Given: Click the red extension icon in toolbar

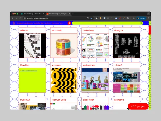Looking at the screenshot, I should (x=120, y=18).
